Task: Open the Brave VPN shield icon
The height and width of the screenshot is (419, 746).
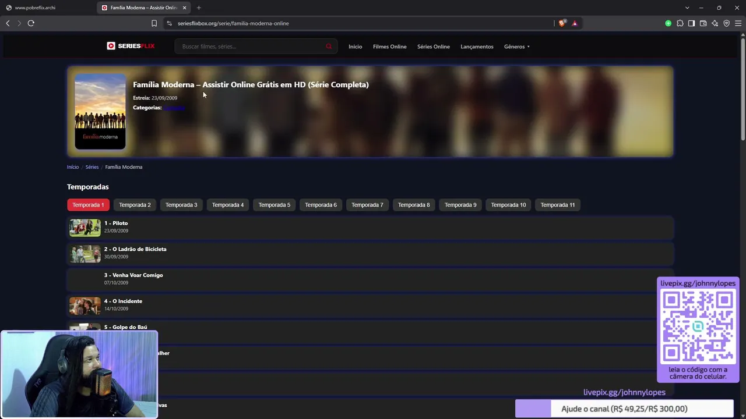Action: point(726,23)
